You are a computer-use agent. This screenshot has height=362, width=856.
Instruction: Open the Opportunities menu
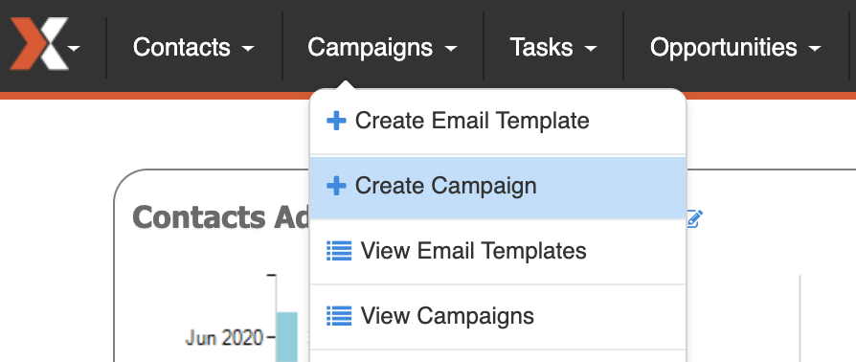pyautogui.click(x=735, y=48)
